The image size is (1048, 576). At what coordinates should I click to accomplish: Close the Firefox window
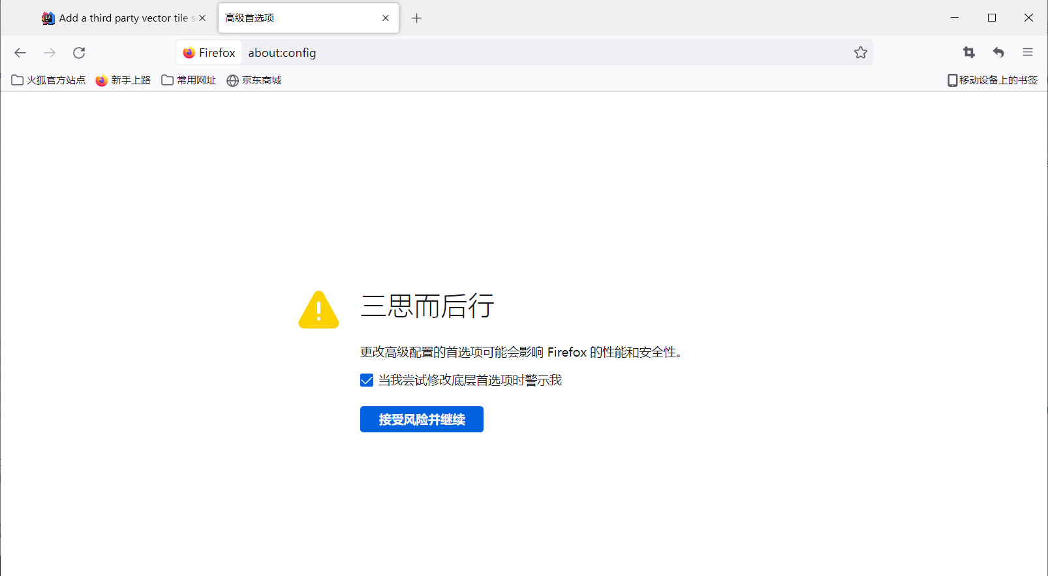(x=1028, y=18)
